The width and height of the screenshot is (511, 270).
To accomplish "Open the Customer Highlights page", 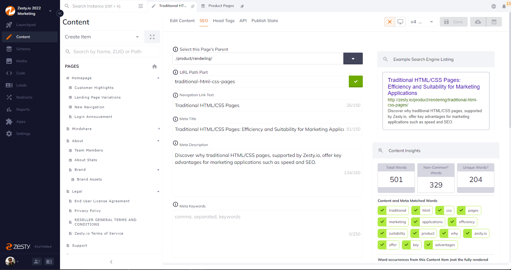I will click(x=94, y=88).
